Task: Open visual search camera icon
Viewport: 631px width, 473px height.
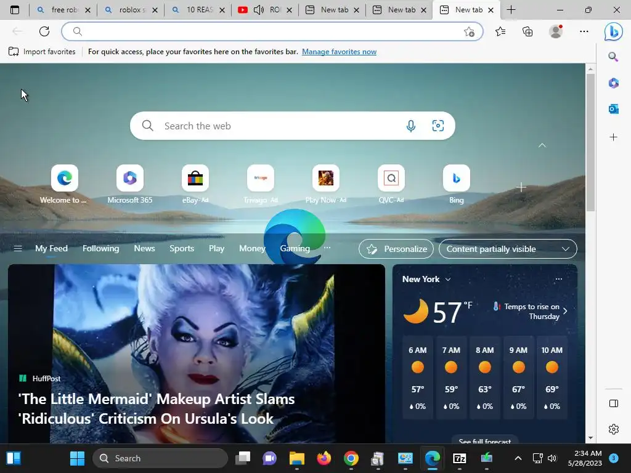Action: coord(438,126)
